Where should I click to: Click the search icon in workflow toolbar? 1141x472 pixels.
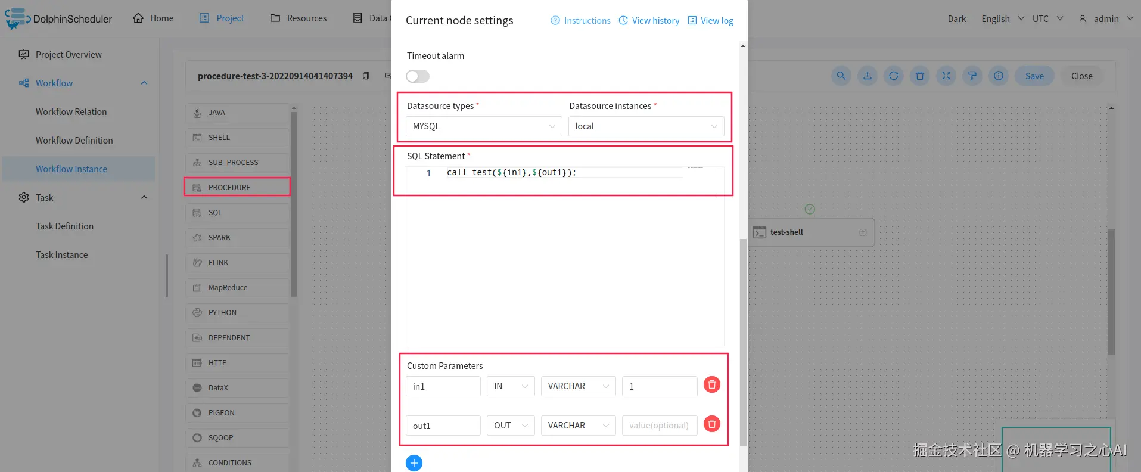tap(841, 76)
